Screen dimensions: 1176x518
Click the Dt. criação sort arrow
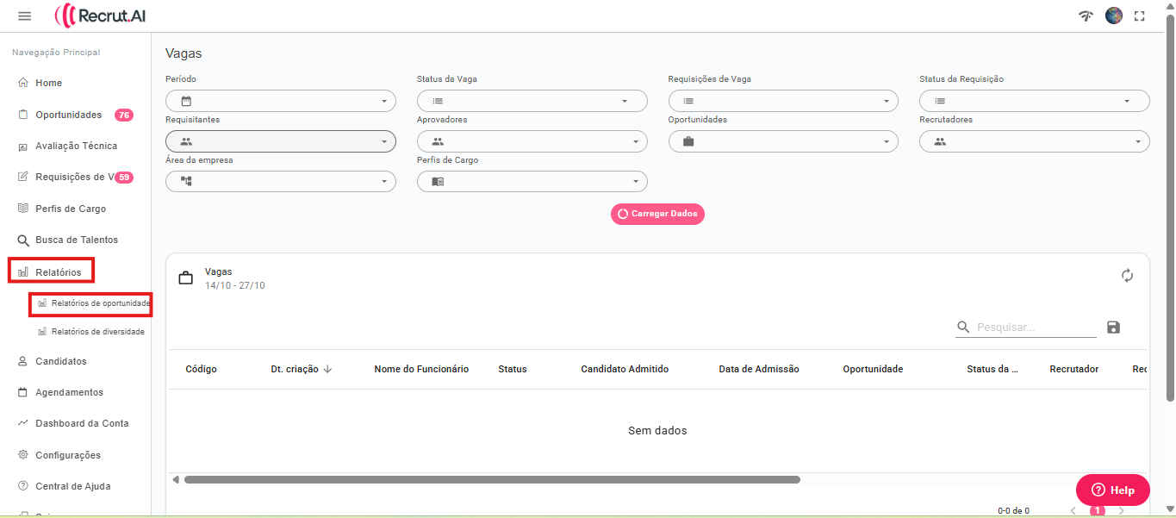(327, 369)
